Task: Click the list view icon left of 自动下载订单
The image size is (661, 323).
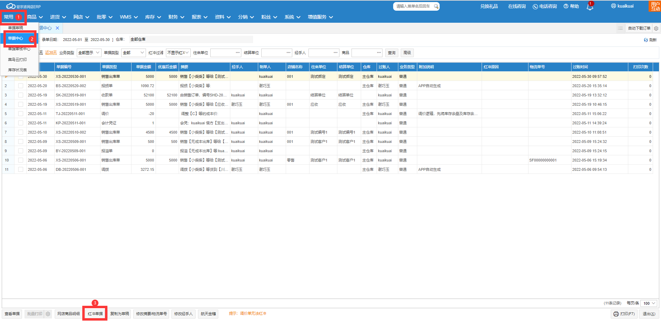Action: coord(620,28)
